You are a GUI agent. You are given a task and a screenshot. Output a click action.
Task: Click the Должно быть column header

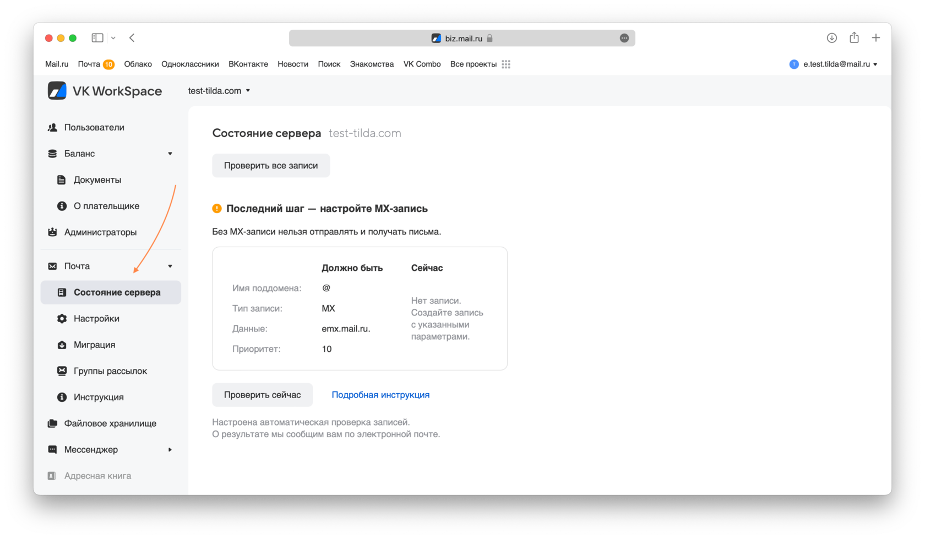352,268
